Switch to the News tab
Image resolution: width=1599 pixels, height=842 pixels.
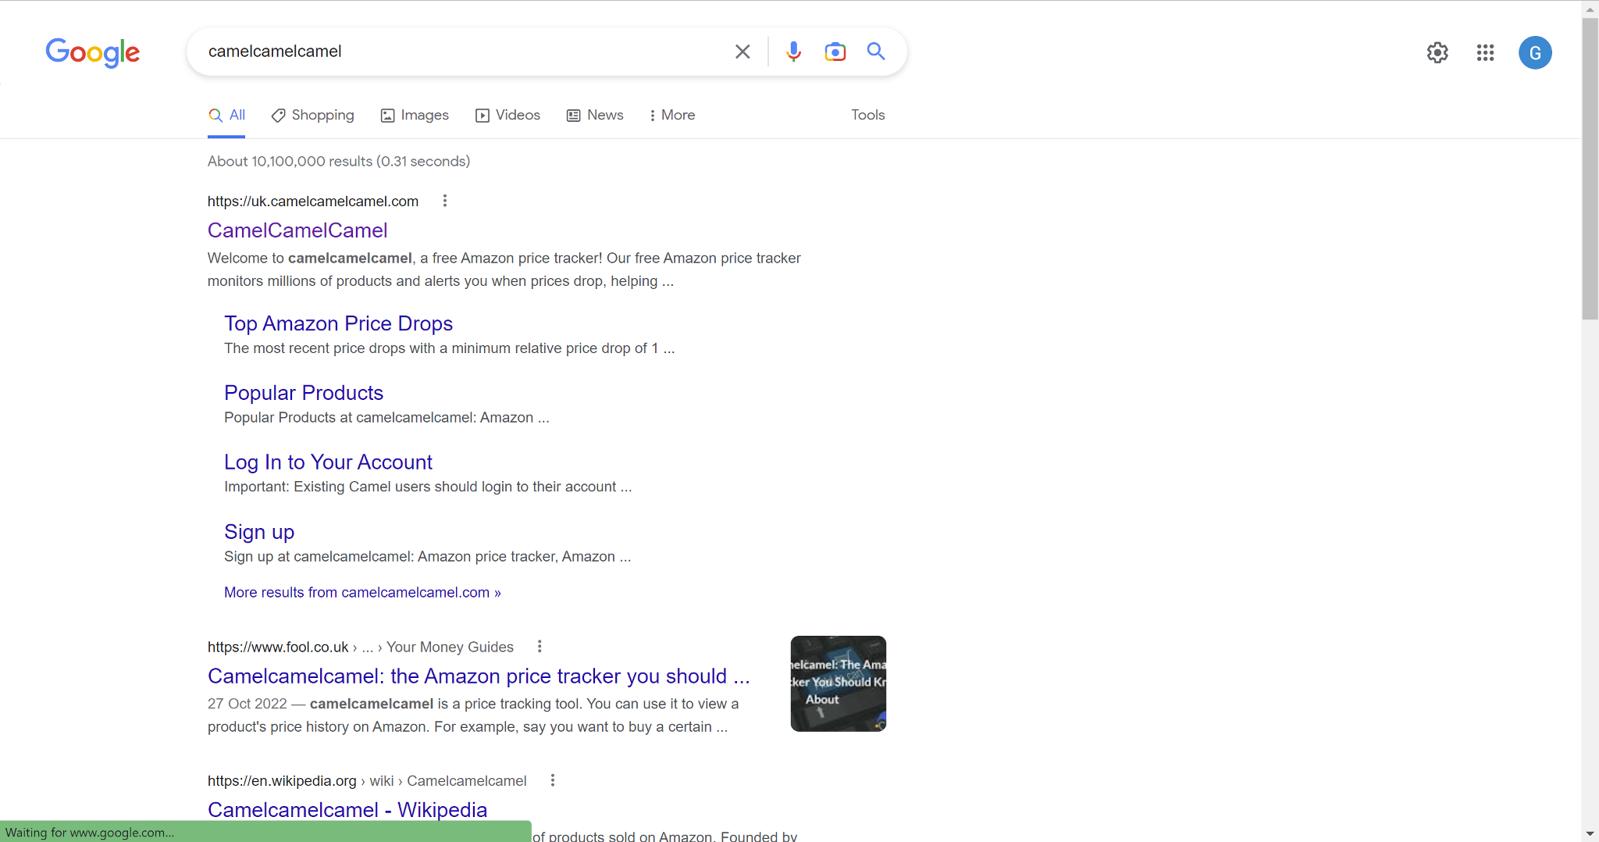pos(595,115)
